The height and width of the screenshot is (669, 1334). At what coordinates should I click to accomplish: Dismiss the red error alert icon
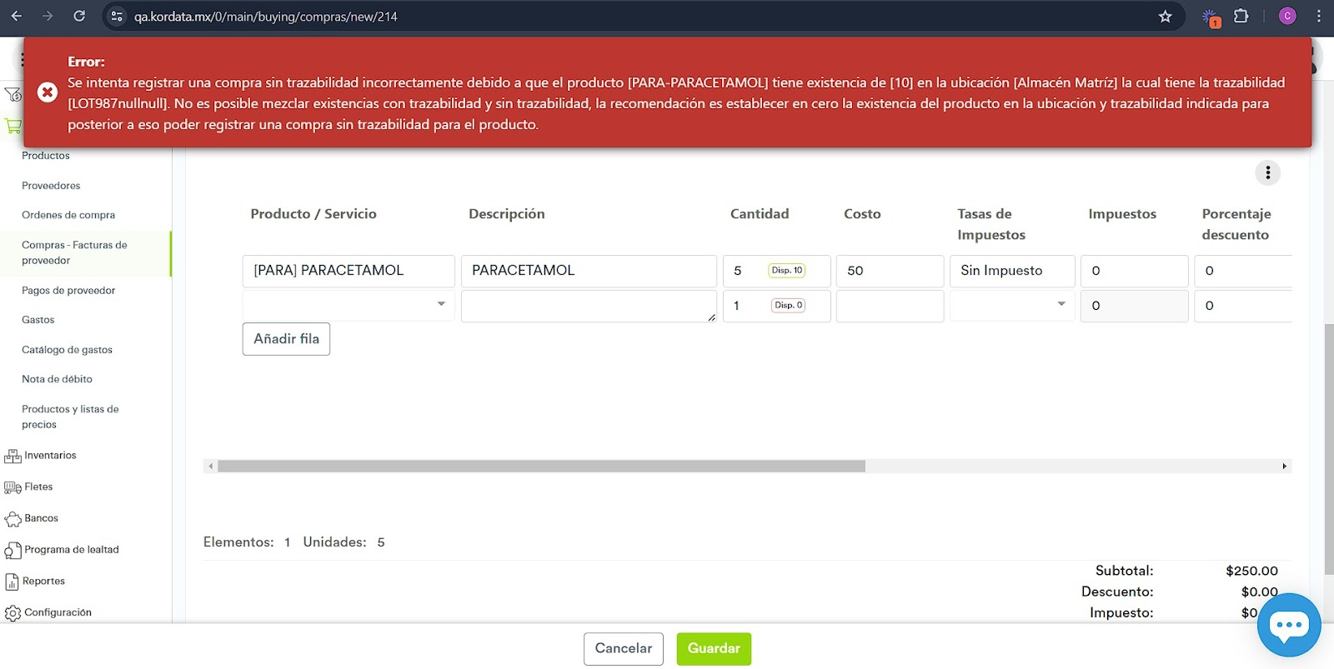coord(48,92)
